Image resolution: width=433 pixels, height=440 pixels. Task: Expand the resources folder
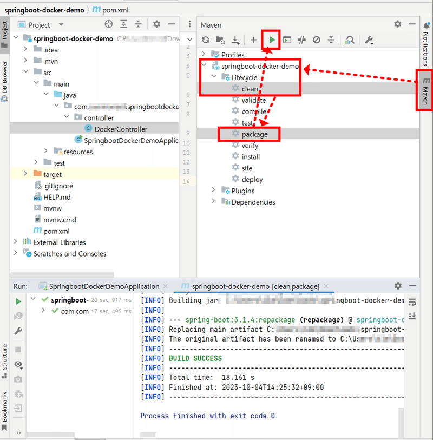(46, 150)
